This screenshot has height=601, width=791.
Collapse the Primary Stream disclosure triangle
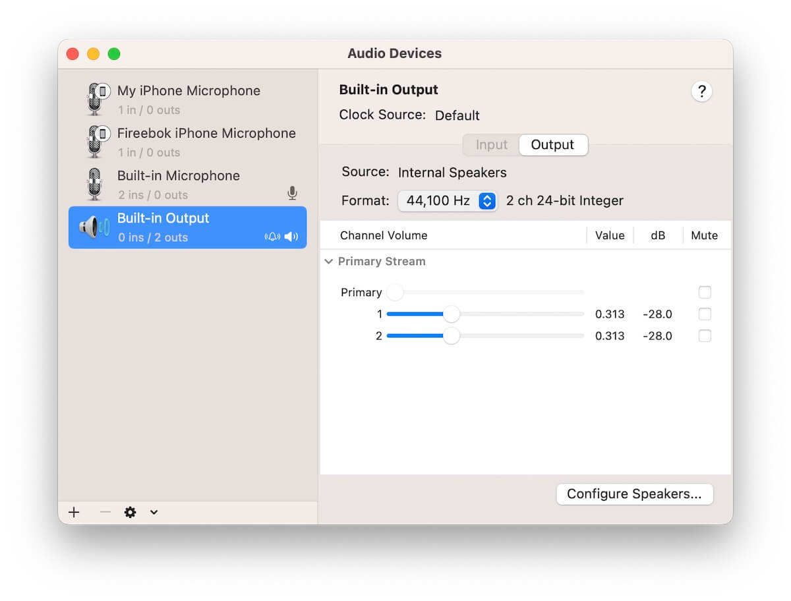tap(329, 261)
